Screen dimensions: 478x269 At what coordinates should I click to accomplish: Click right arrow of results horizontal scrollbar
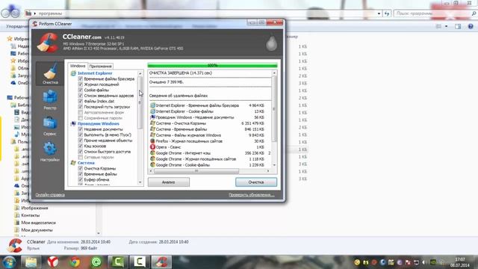(268, 171)
